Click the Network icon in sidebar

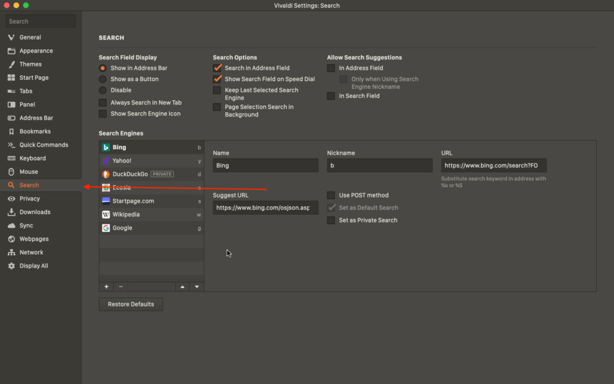pos(11,253)
